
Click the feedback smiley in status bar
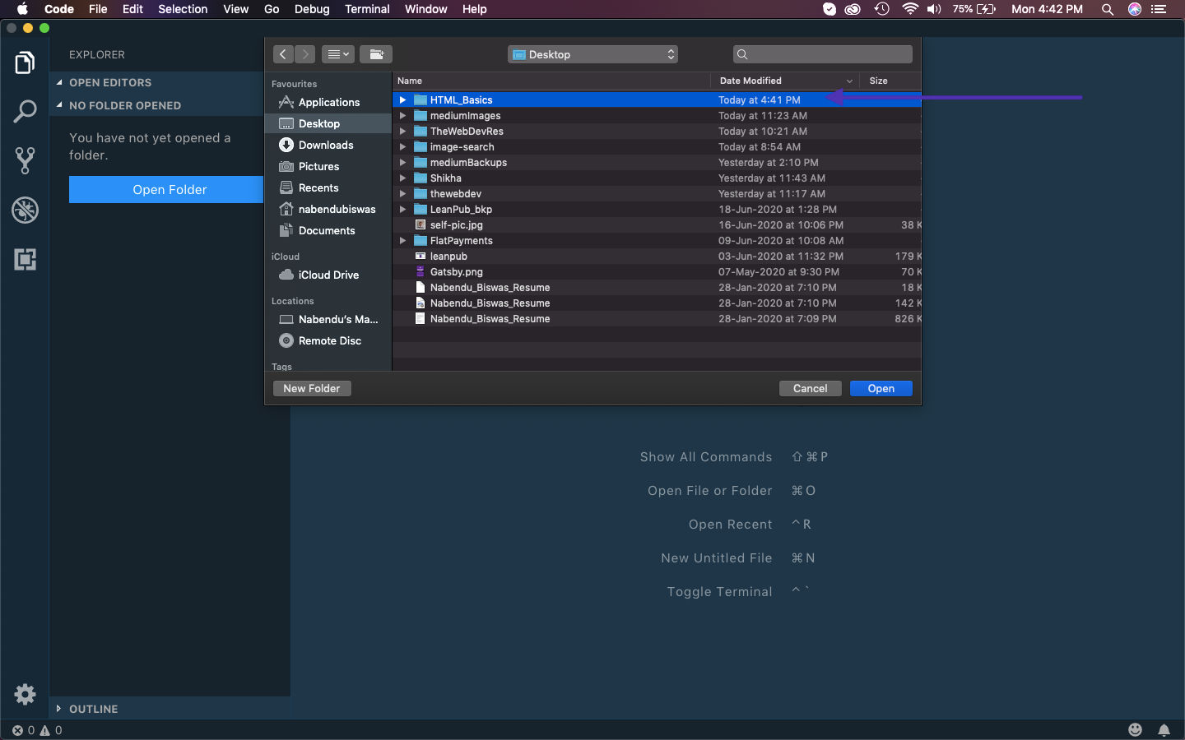[1135, 730]
